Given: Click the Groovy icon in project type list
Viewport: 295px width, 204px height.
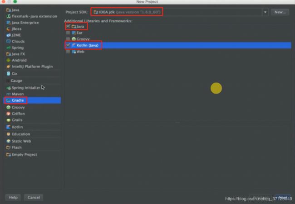Looking at the screenshot, I should coord(9,107).
